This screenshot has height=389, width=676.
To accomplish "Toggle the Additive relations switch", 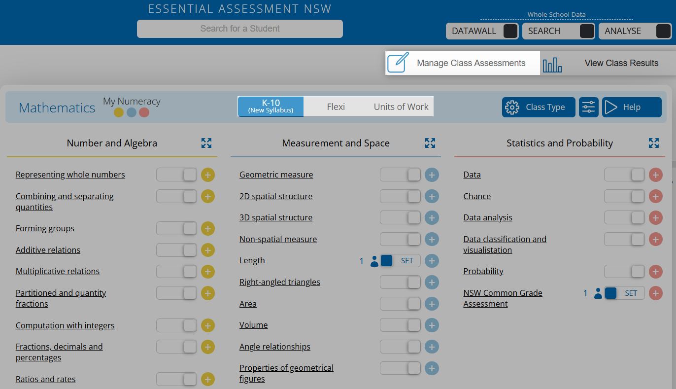I will coord(176,250).
